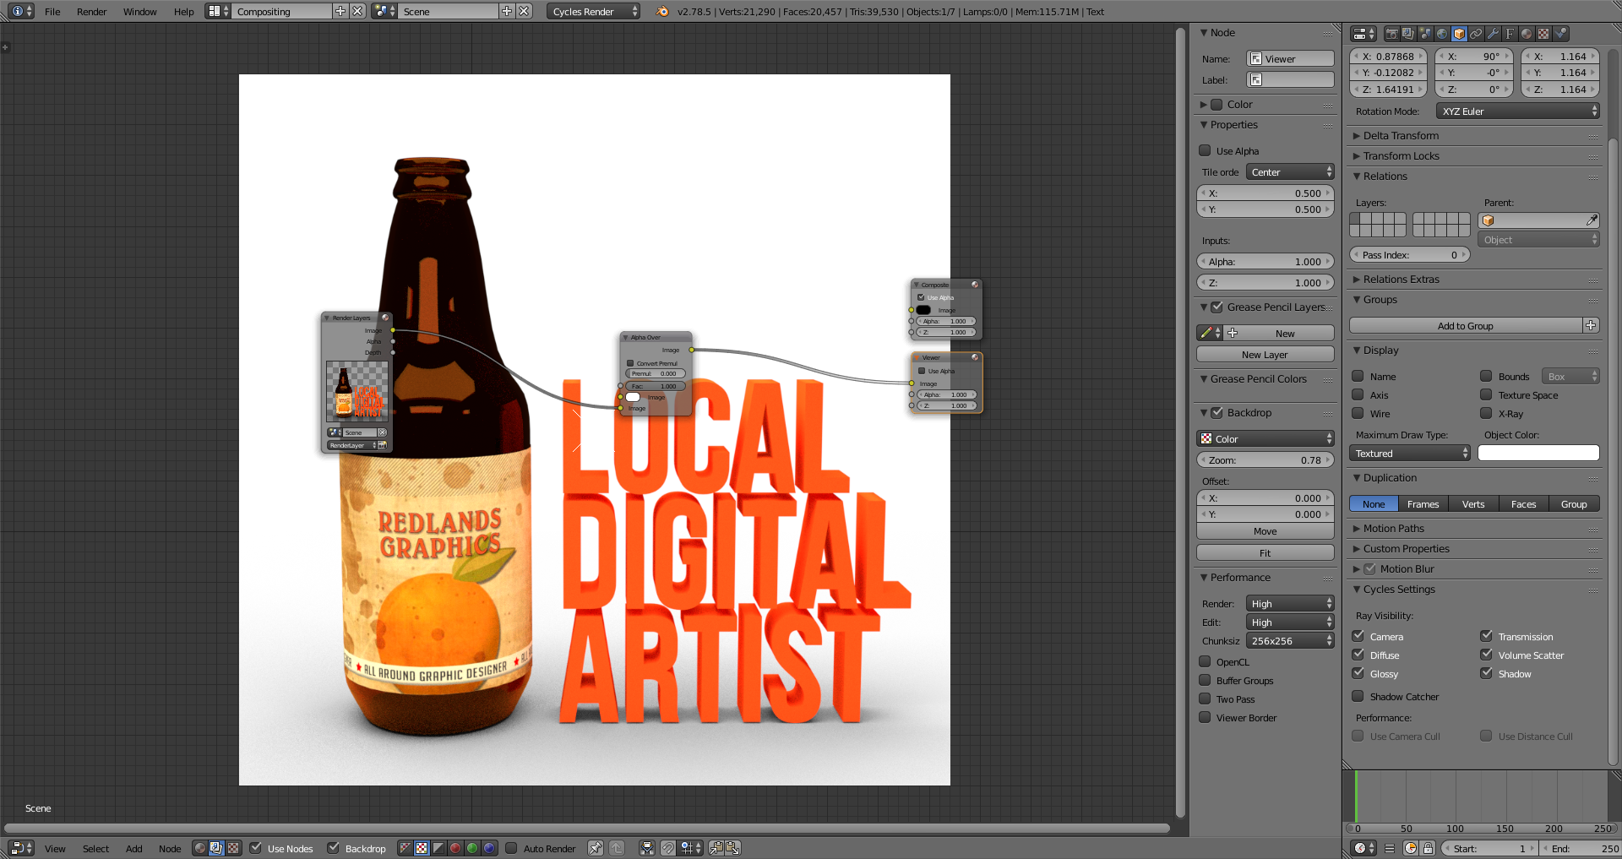Open the Font data F tab
This screenshot has width=1622, height=859.
click(x=1510, y=34)
